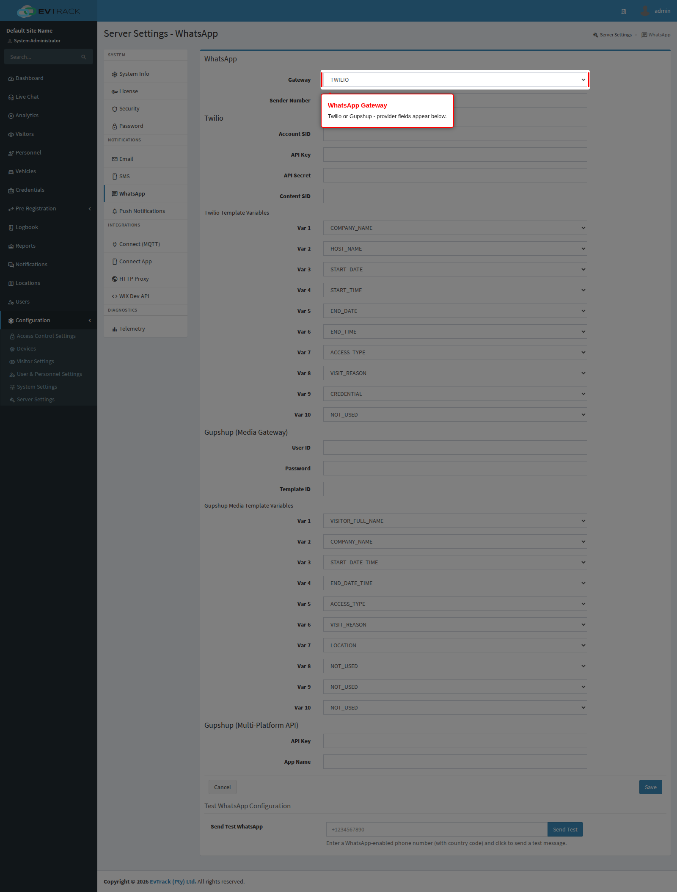Open Twilio Var 2 HOST_NAME dropdown
Viewport: 677px width, 892px height.
(x=455, y=249)
